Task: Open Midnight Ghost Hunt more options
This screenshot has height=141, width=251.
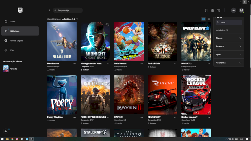Action: coord(108,64)
